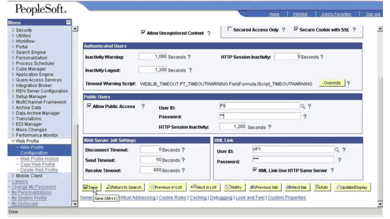Viewport: 390px width, 219px height.
Task: Open help for Receive Timeout
Action: point(183,170)
